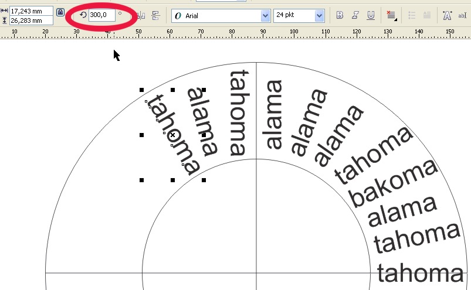Expand the 24 pkt font size dropdown
The width and height of the screenshot is (471, 290).
click(x=319, y=16)
